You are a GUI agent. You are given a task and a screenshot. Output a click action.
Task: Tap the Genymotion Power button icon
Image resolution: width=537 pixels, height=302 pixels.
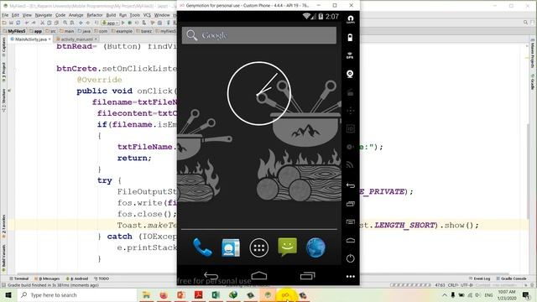[351, 258]
